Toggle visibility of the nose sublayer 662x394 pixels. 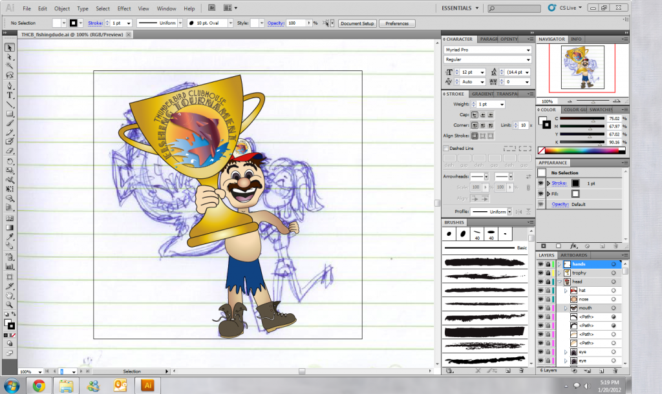click(x=541, y=299)
